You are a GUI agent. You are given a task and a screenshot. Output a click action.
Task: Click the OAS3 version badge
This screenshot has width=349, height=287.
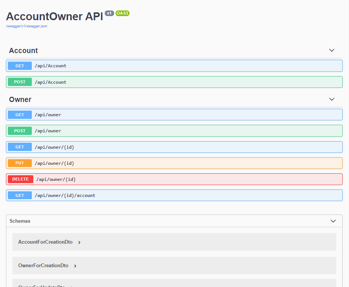(122, 13)
